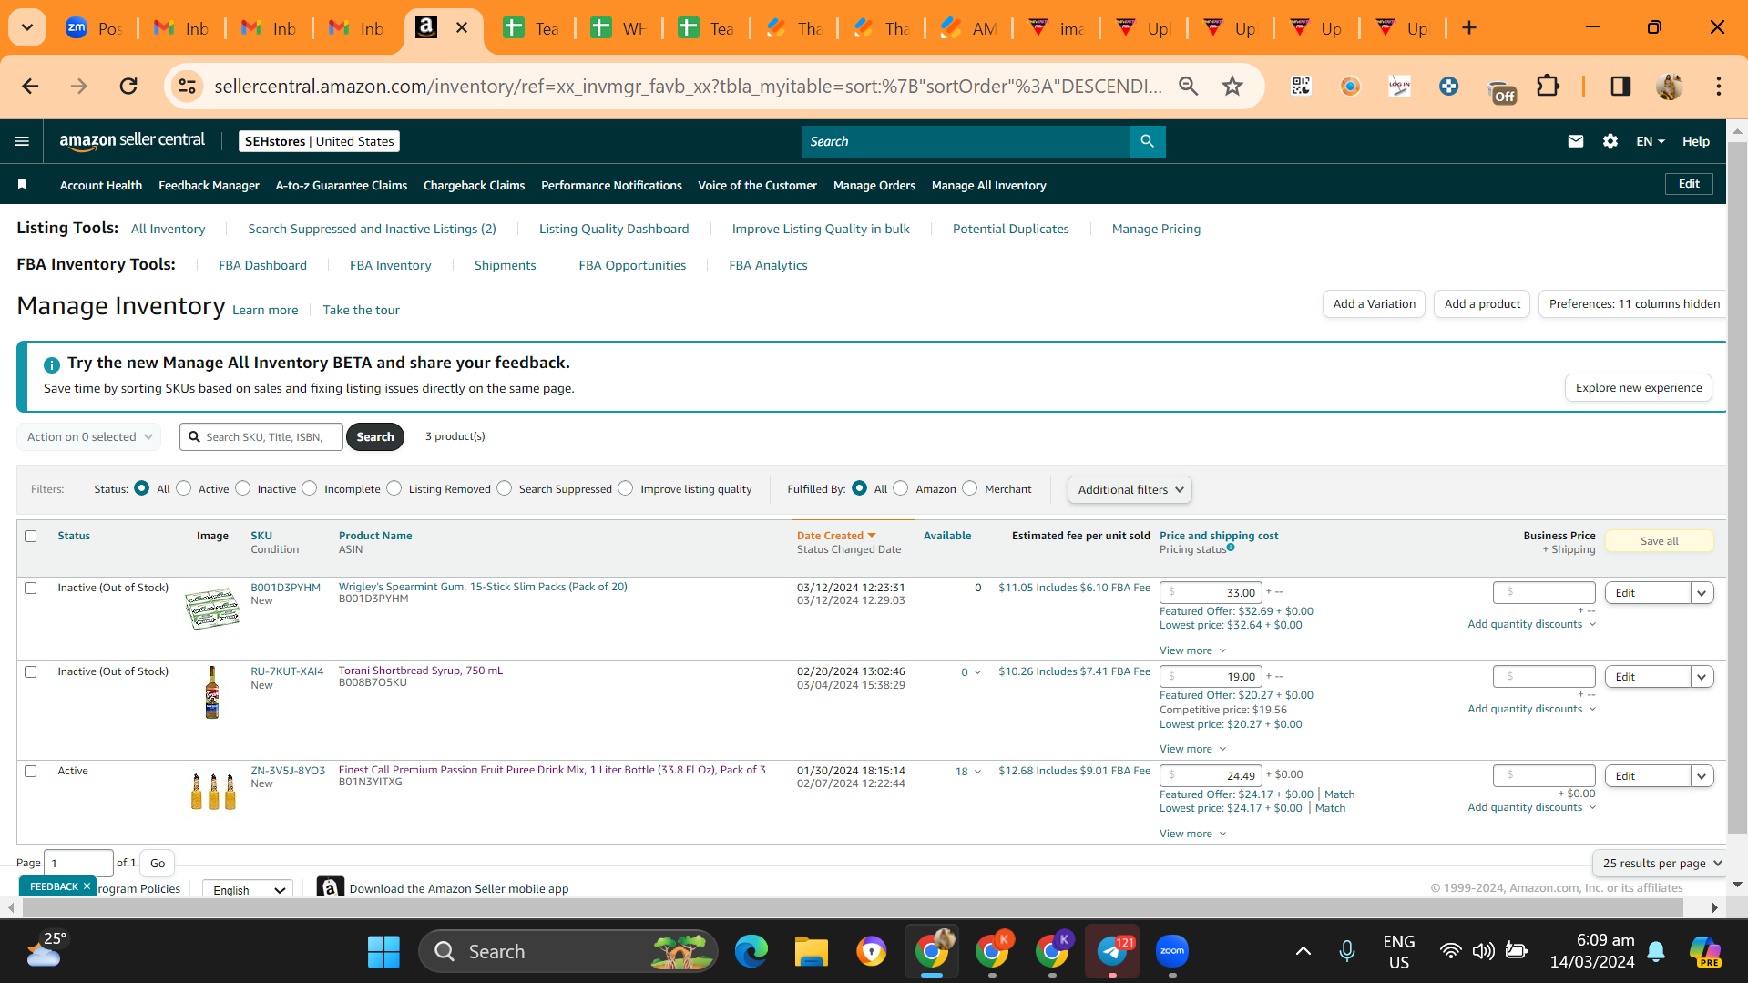Switch to the Listing Quality Dashboard tab

pyautogui.click(x=614, y=229)
